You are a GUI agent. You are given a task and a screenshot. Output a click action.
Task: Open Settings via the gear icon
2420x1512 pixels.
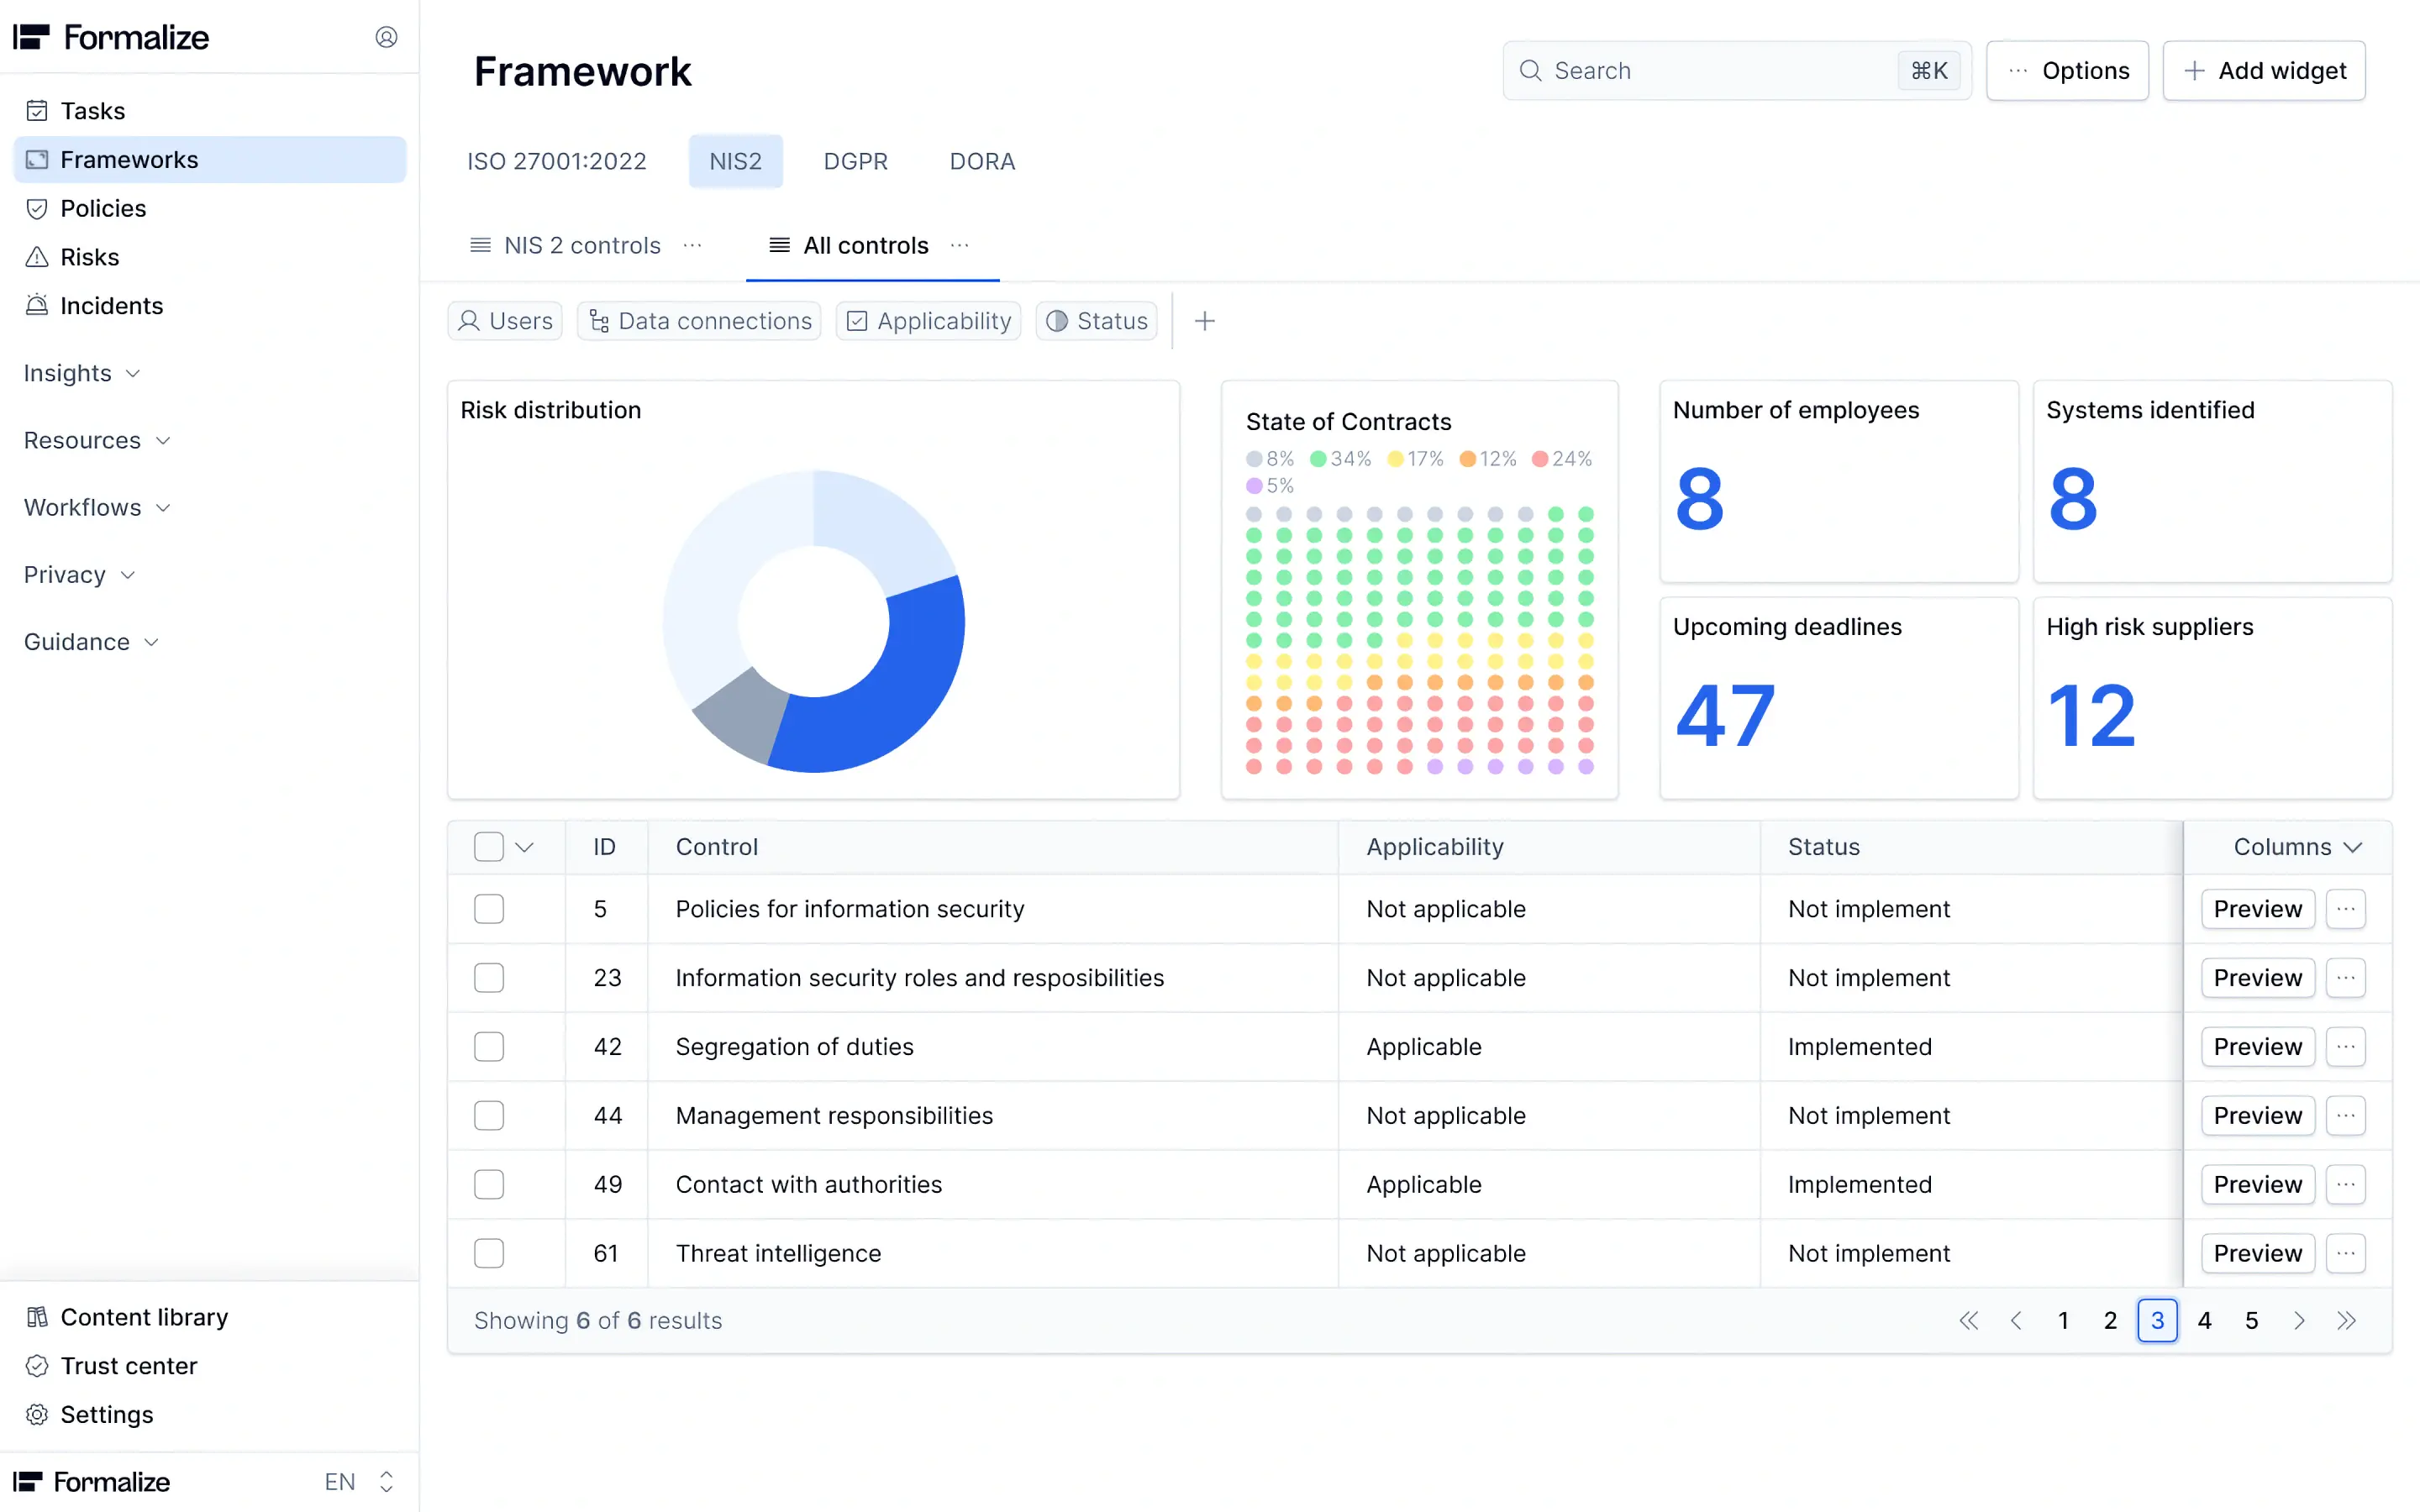[x=37, y=1414]
